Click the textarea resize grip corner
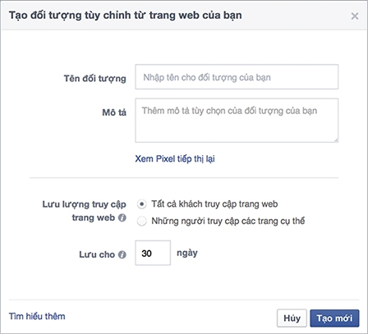 click(x=336, y=140)
